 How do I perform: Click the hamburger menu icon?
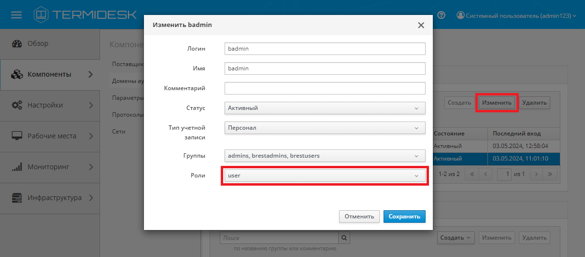tap(16, 15)
